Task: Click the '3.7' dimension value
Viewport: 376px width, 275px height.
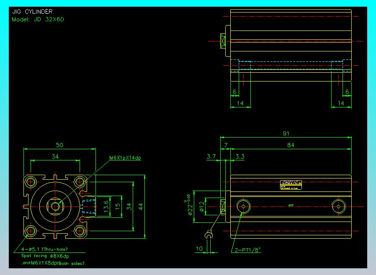Action: click(x=211, y=157)
